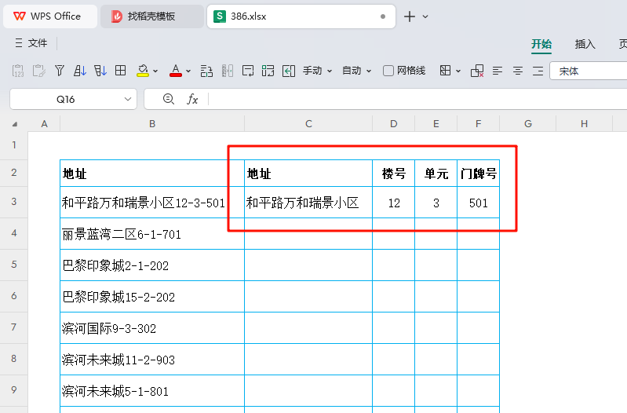Align text right
Viewport: 627px width, 413px height.
click(x=538, y=71)
